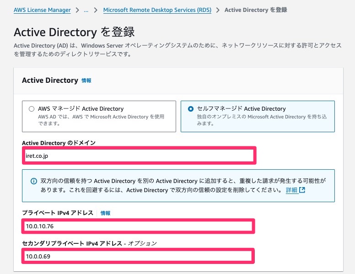Click the Active Directory のドメイン field label
This screenshot has width=355, height=274.
click(59, 143)
